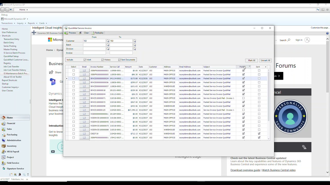Click the Amount column header
This screenshot has height=185, width=330.
coord(131,67)
